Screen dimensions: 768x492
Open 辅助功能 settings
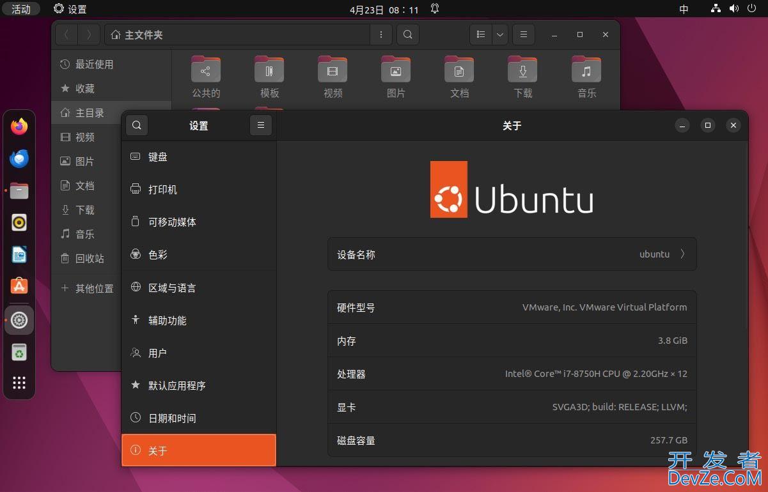coord(199,320)
